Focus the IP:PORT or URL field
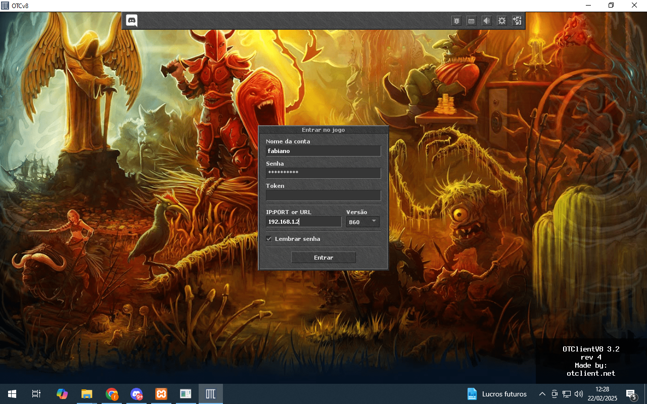 click(x=304, y=222)
